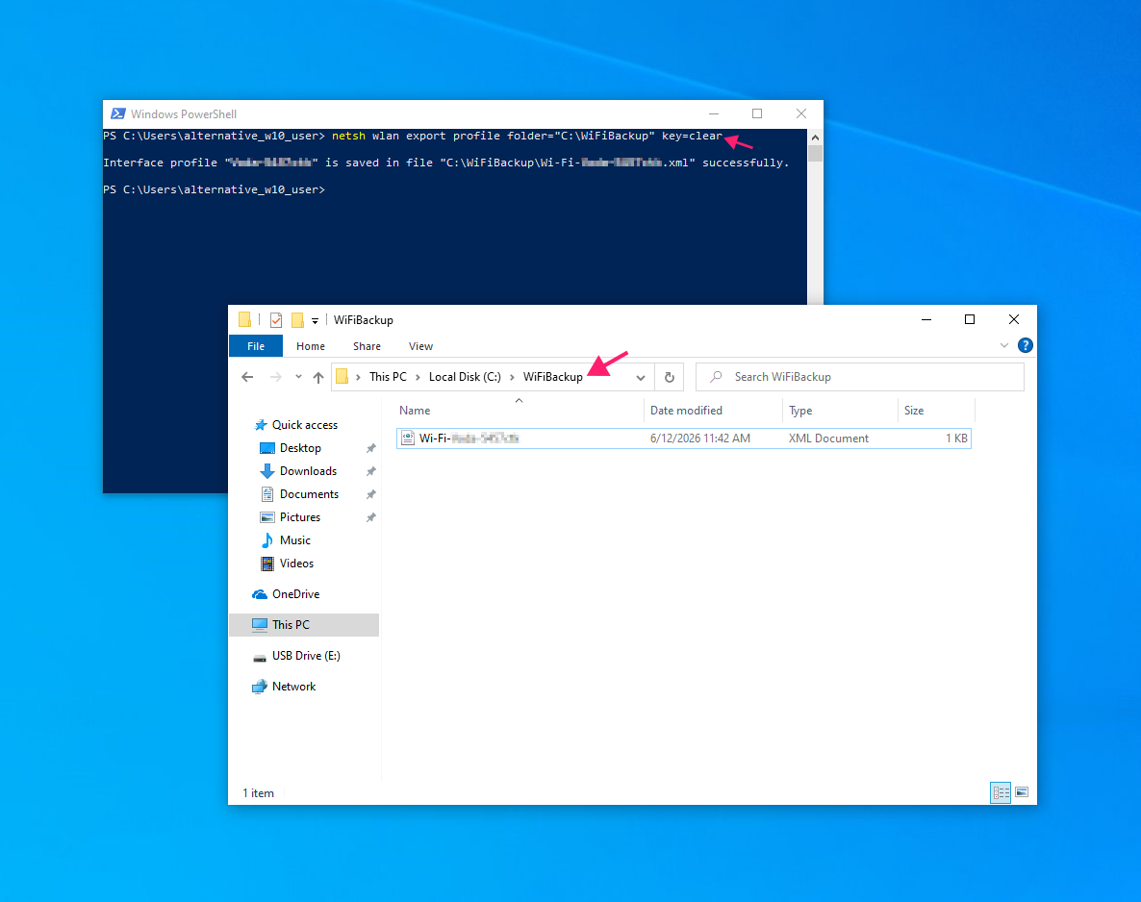Viewport: 1141px width, 902px height.
Task: Expand the chevron after Local Disk (C:) breadcrumb
Action: click(512, 377)
